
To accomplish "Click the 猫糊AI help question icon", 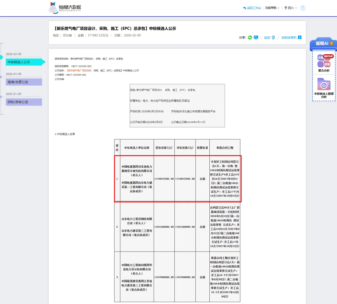I will (x=331, y=43).
